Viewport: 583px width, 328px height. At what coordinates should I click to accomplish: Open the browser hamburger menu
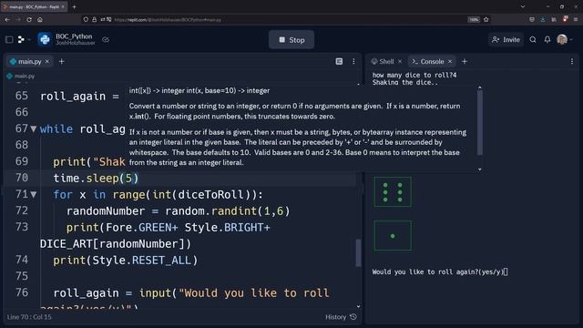(x=575, y=19)
